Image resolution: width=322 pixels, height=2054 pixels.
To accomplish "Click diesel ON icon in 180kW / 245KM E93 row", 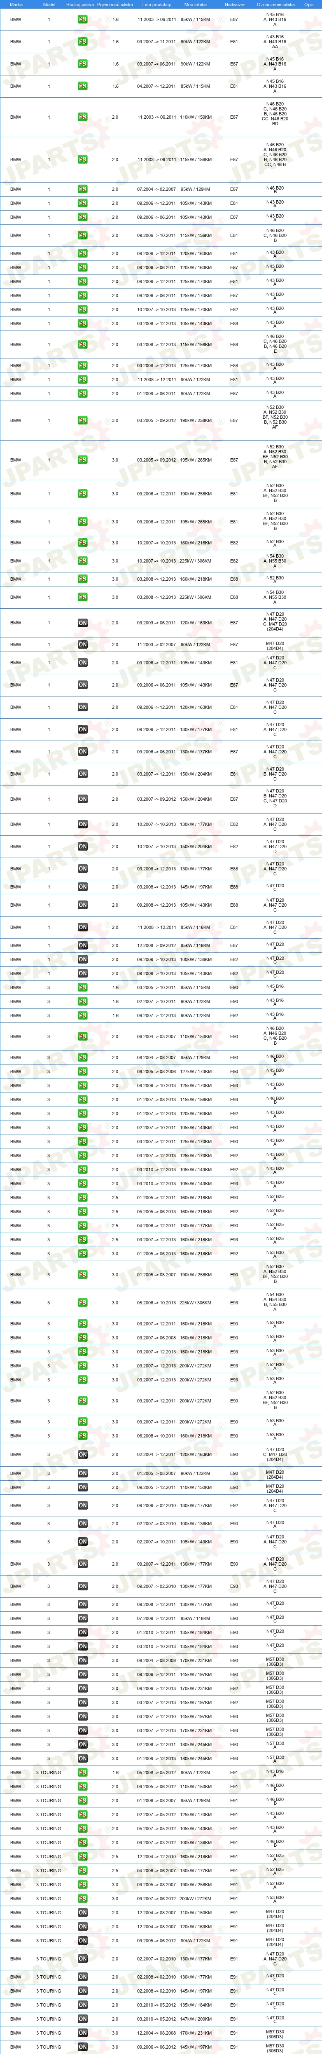I will point(82,1758).
